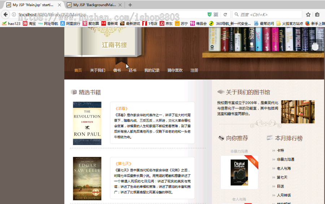Open 关于我们 in the navigation bar

click(97, 70)
